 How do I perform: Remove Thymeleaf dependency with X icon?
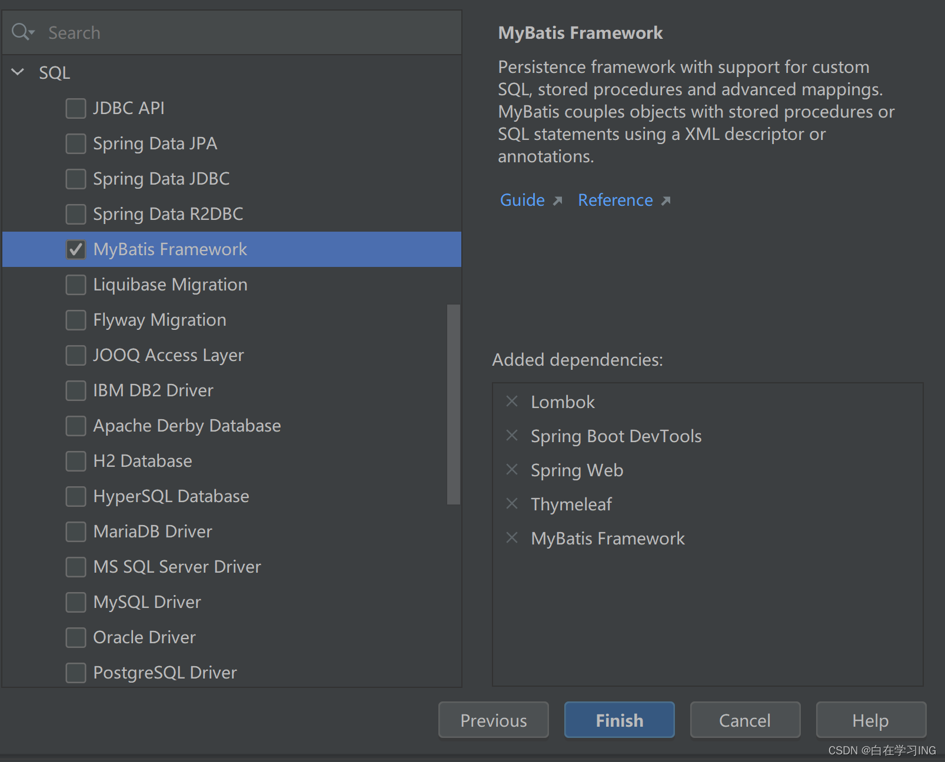[x=512, y=504]
